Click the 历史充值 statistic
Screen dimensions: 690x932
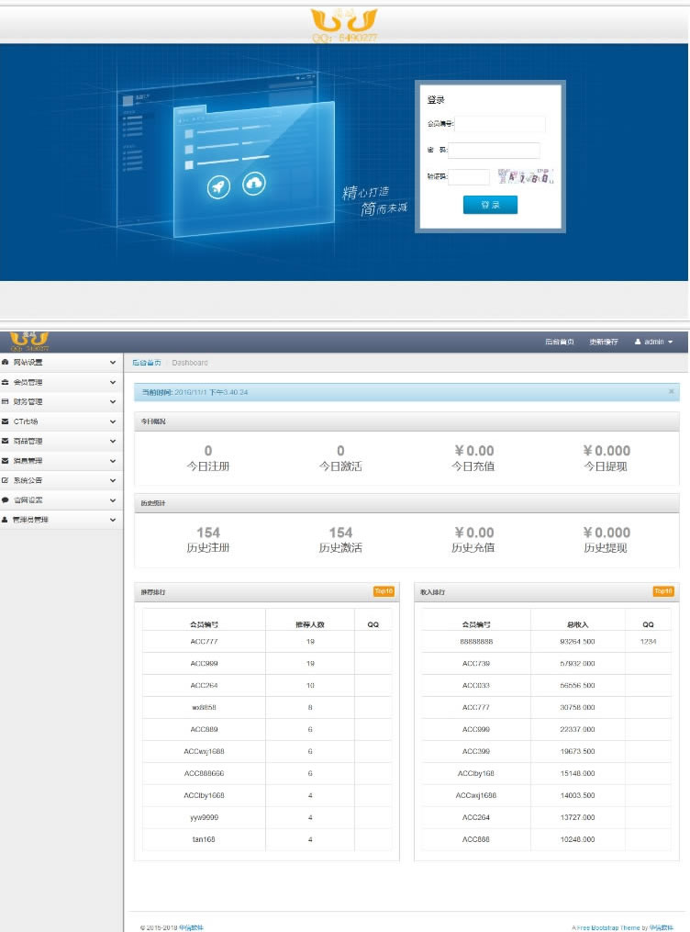click(473, 540)
